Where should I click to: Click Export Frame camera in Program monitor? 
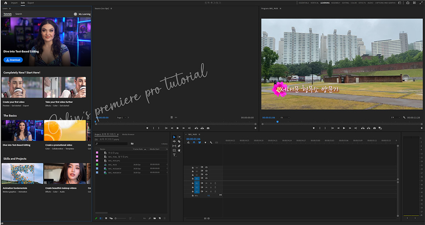point(374,128)
